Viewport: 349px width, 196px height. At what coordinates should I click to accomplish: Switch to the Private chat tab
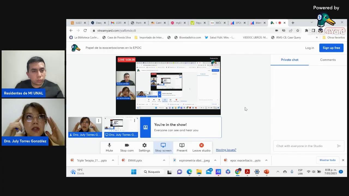click(x=290, y=60)
